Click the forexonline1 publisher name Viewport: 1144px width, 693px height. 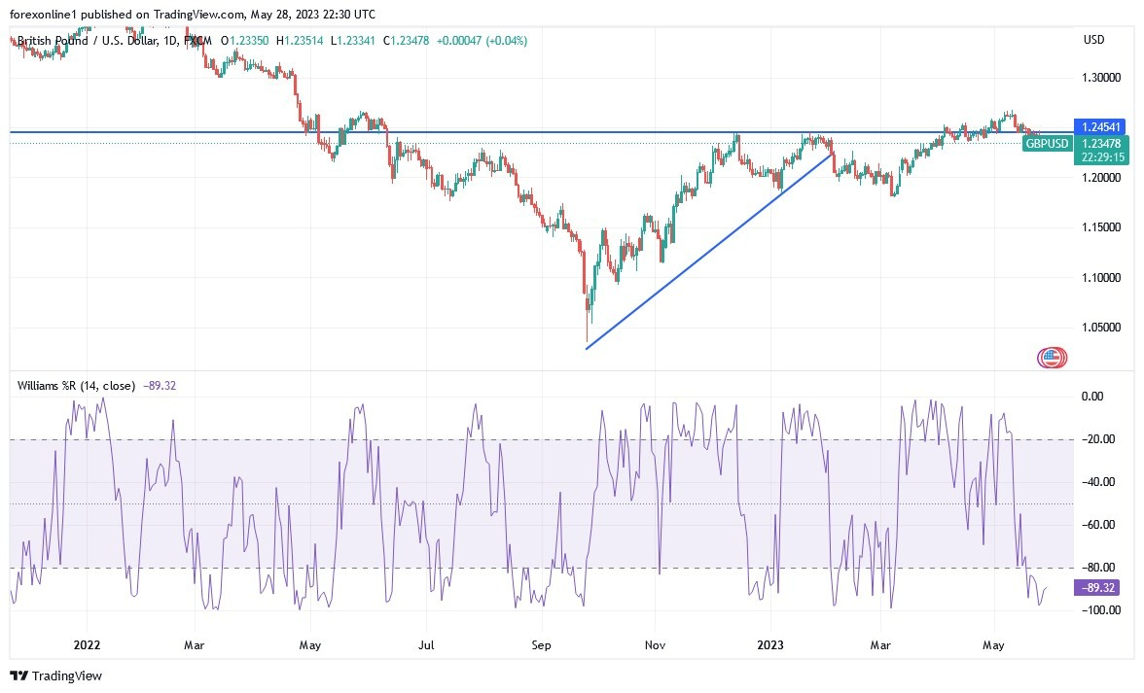[37, 15]
